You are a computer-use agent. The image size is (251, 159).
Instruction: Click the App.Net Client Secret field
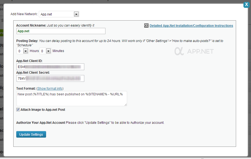(x=50, y=78)
